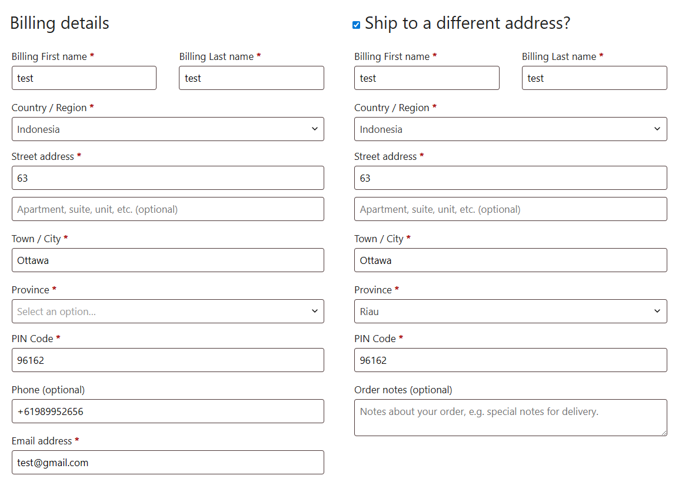This screenshot has height=482, width=682.
Task: Focus shipping Last name input
Action: (594, 78)
